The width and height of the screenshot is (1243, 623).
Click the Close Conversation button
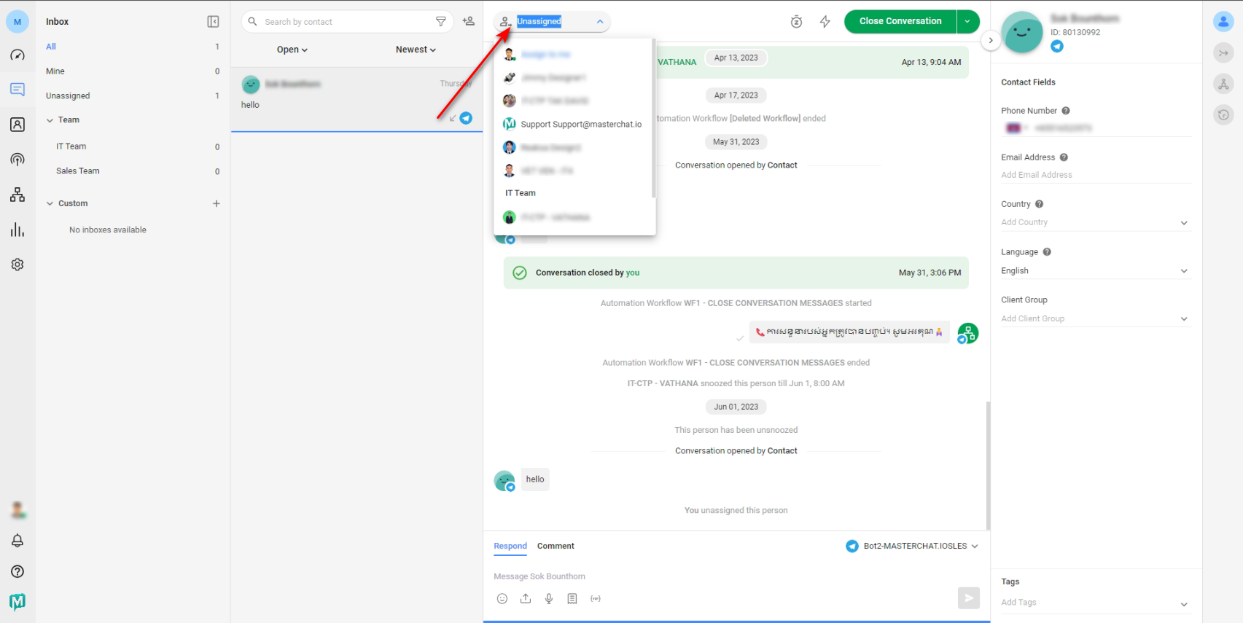pos(900,22)
